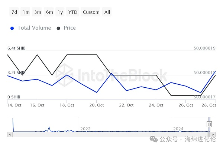223x148 pixels.
Task: Toggle the Price series legend
Action: [x=70, y=28]
